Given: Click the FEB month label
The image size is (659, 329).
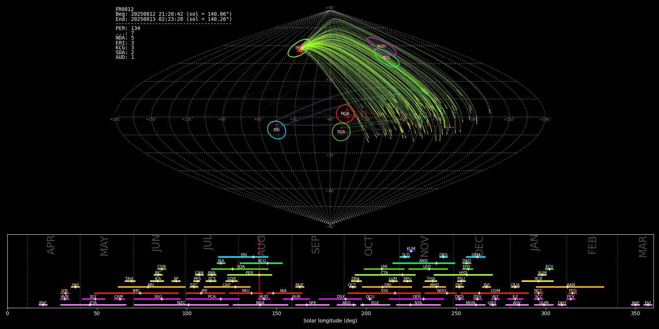Looking at the screenshot, I should point(592,245).
